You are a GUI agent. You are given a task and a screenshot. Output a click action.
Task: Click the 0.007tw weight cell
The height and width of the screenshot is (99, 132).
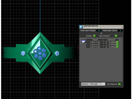pos(112,45)
